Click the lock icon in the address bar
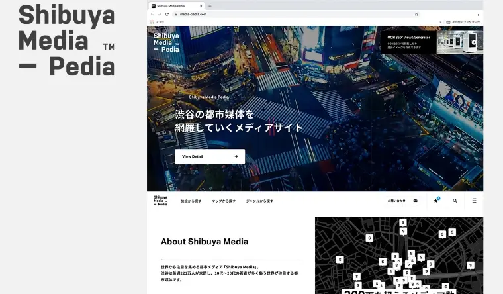The image size is (503, 294). point(176,14)
